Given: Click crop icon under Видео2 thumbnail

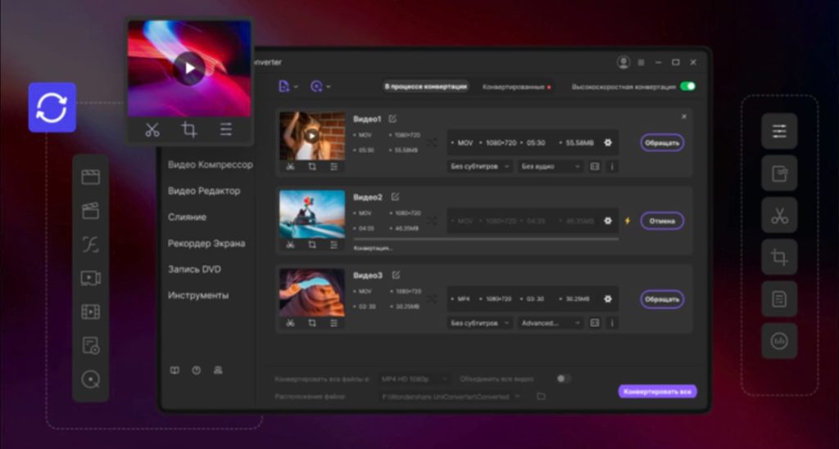Looking at the screenshot, I should tap(312, 245).
